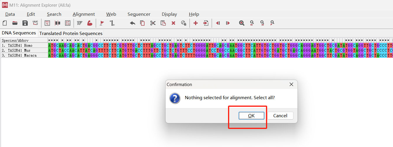393x147 pixels.
Task: Click the red plus add sequence icon
Action: point(196,23)
